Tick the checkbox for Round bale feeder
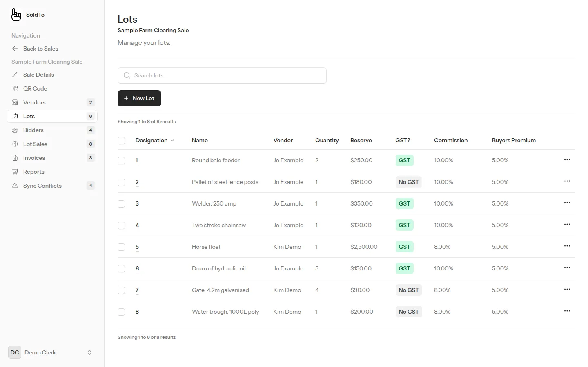Image resolution: width=588 pixels, height=367 pixels. point(121,161)
